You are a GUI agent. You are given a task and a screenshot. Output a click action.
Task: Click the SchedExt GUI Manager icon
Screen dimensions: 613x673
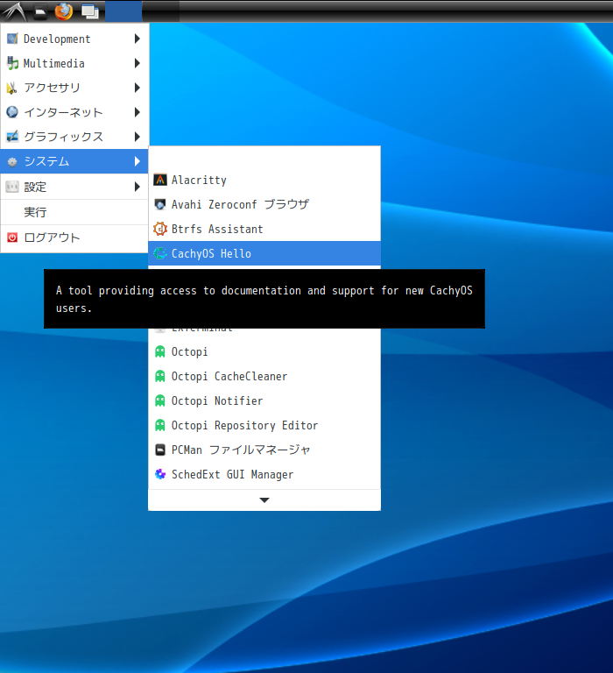[160, 474]
